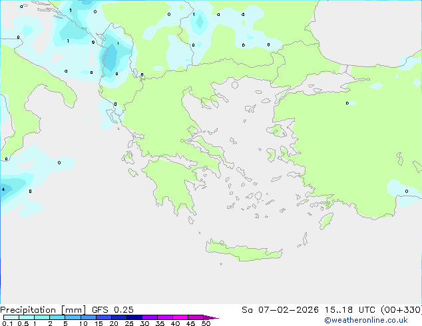The image size is (422, 326).
Task: Click the '30' legend scale label
Action: tap(144, 323)
